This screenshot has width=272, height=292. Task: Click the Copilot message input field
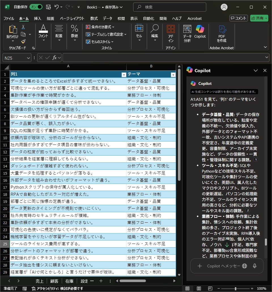coord(223,266)
